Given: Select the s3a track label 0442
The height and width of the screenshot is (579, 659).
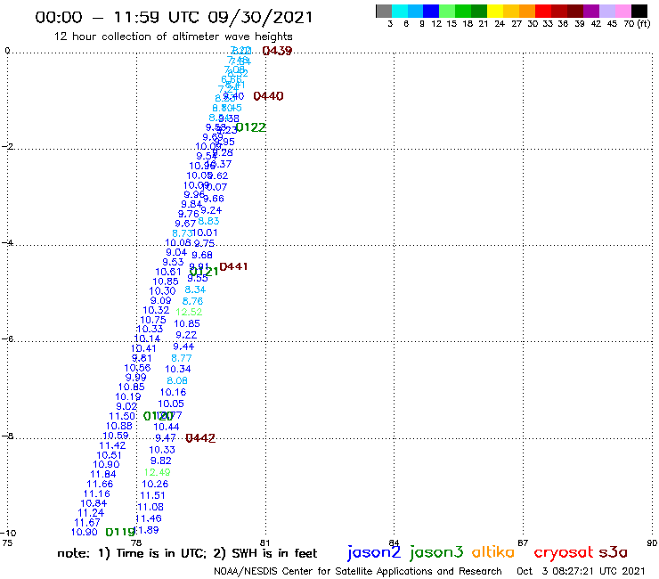Looking at the screenshot, I should (200, 438).
